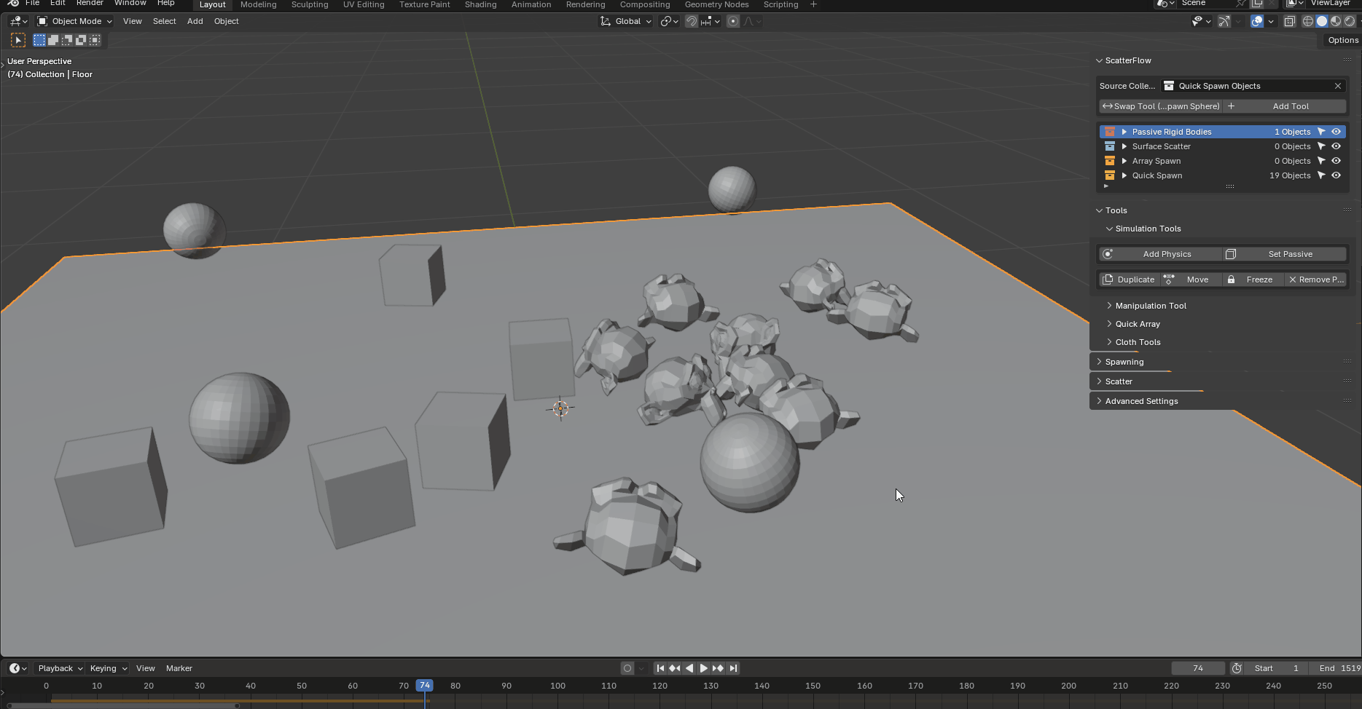
Task: Open the Object Mode dropdown
Action: (74, 21)
